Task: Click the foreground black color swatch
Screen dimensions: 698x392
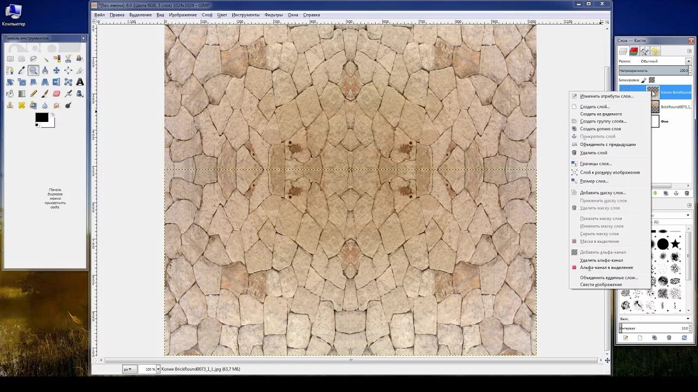Action: point(40,116)
